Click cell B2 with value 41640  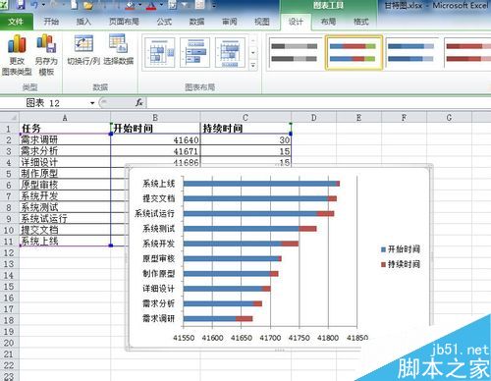coord(155,140)
